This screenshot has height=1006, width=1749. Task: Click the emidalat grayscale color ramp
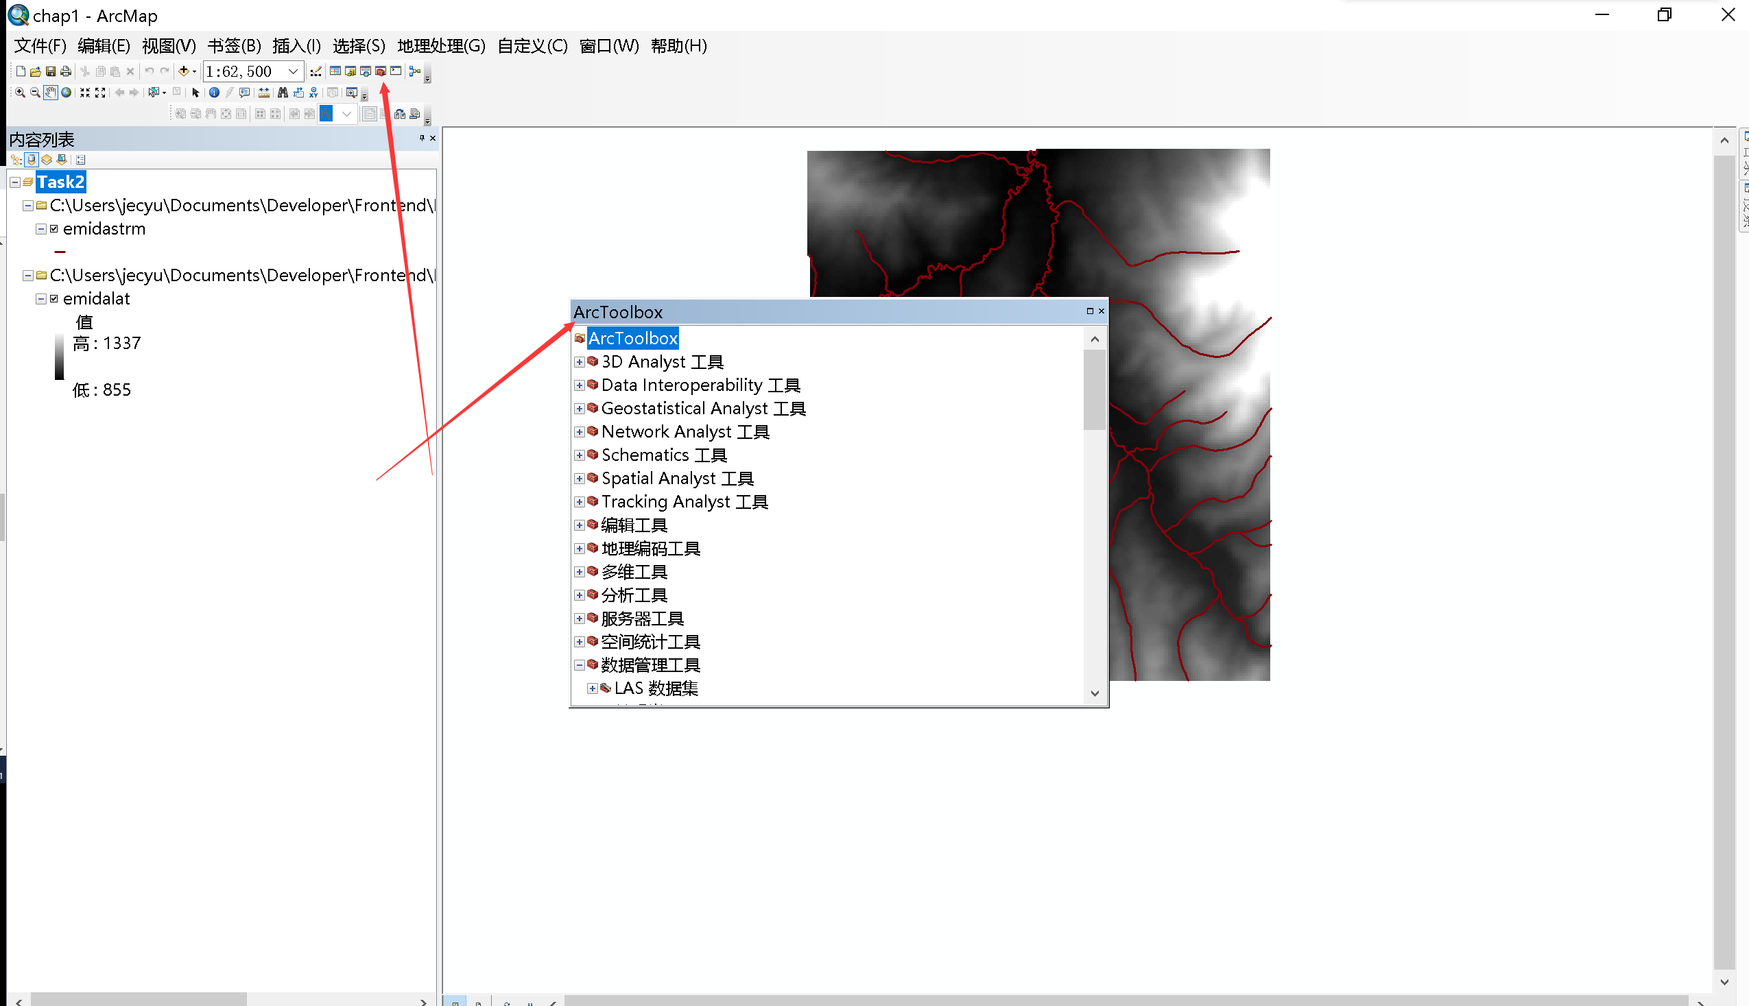(60, 357)
